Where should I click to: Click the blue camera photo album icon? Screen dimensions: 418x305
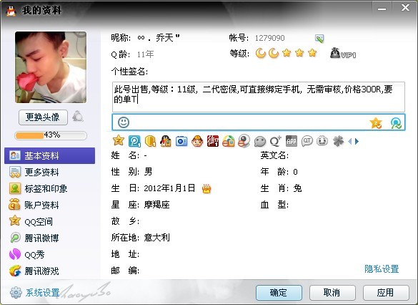(181, 141)
